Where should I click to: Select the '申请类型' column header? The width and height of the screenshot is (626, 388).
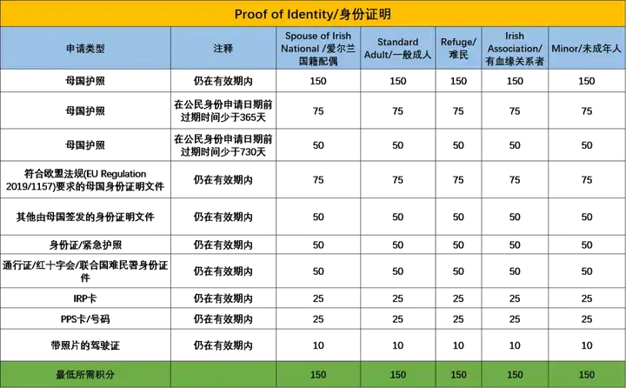click(x=85, y=49)
